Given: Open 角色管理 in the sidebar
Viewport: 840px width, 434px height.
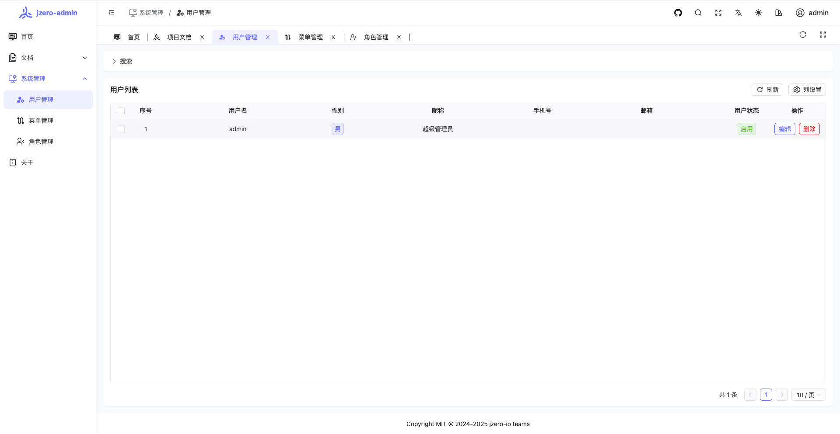Looking at the screenshot, I should tap(41, 142).
